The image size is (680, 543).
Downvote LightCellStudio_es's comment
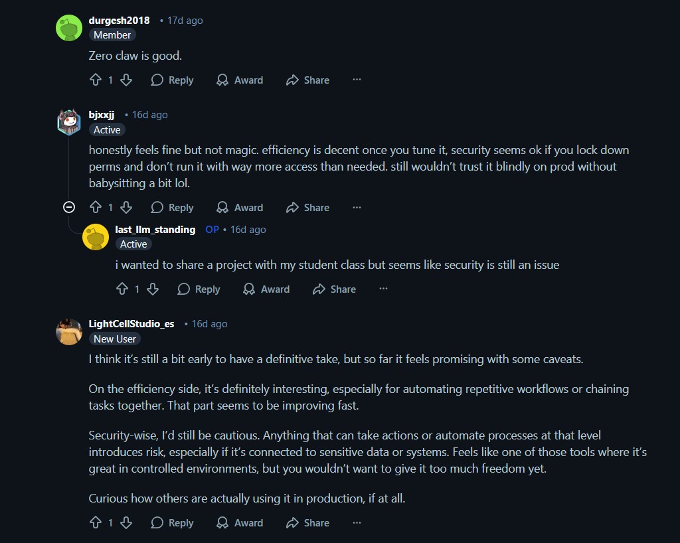click(x=126, y=523)
